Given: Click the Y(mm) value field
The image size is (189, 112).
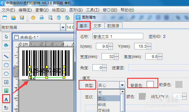Looking at the screenshot, I should 141,46.
